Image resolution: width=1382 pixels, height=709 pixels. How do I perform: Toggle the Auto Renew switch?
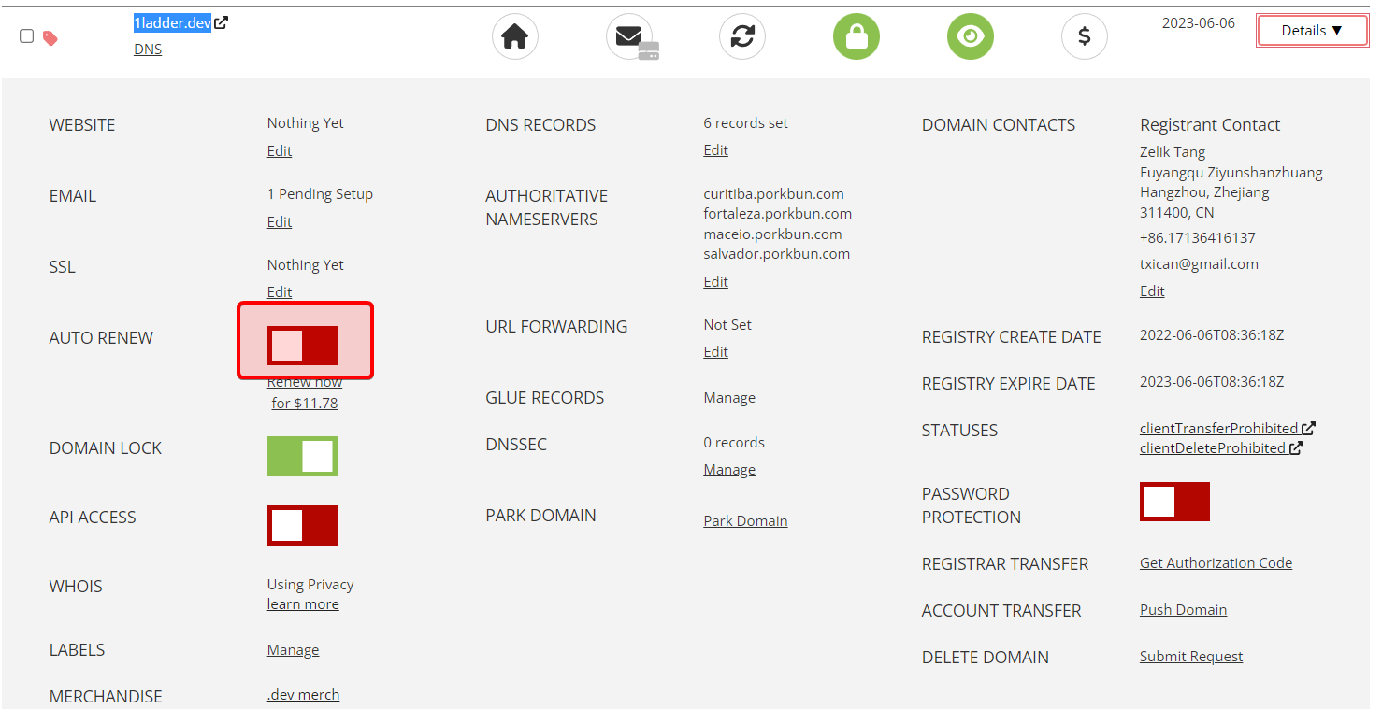point(302,346)
